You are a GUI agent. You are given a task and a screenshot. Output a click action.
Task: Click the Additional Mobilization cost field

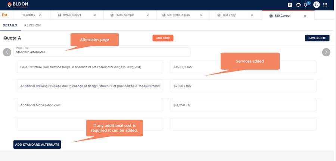(x=90, y=105)
